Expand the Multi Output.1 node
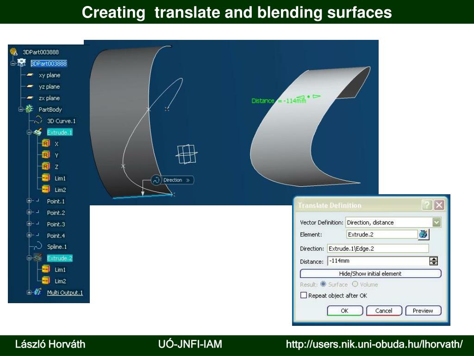This screenshot has height=356, width=474. [29, 292]
